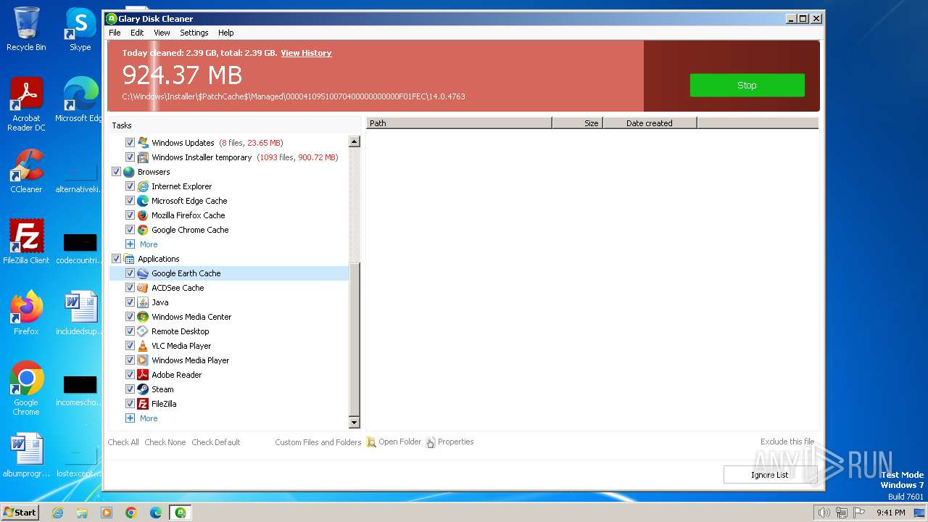Click the Microsoft Edge Cache icon
This screenshot has width=928, height=522.
tap(143, 201)
